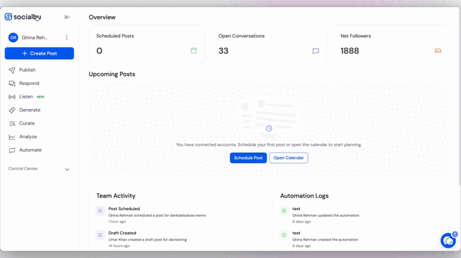The width and height of the screenshot is (461, 258).
Task: Click the Upcoming Posts heading
Action: (112, 74)
